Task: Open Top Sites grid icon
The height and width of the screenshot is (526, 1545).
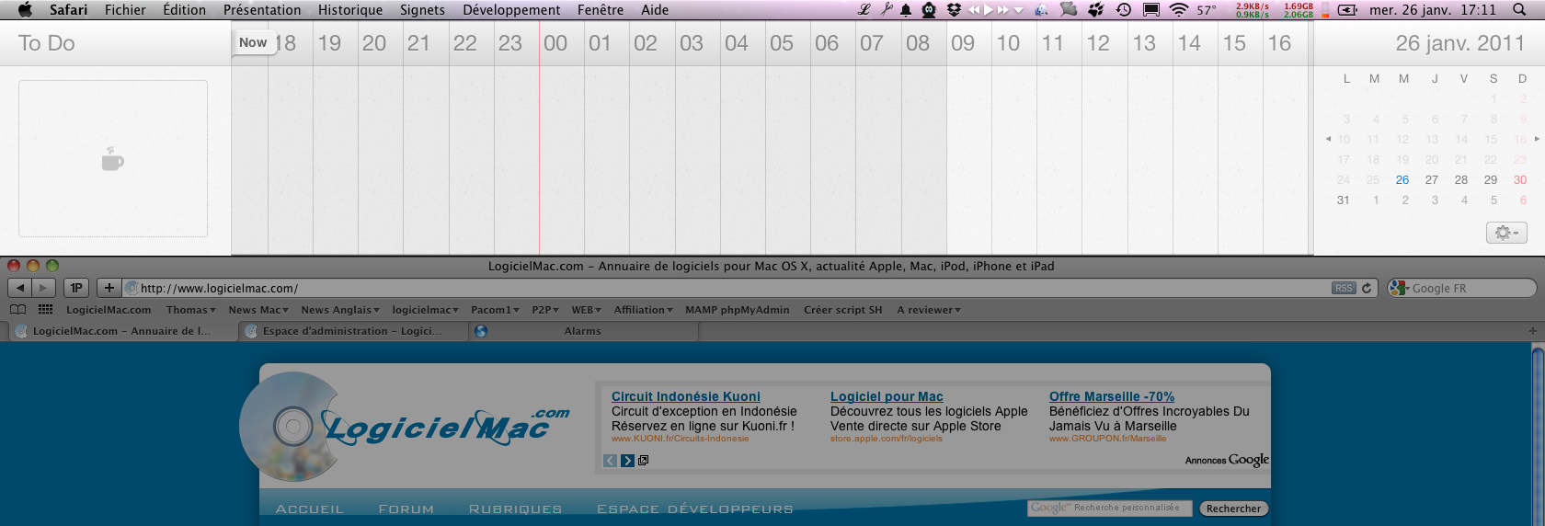Action: pyautogui.click(x=45, y=310)
